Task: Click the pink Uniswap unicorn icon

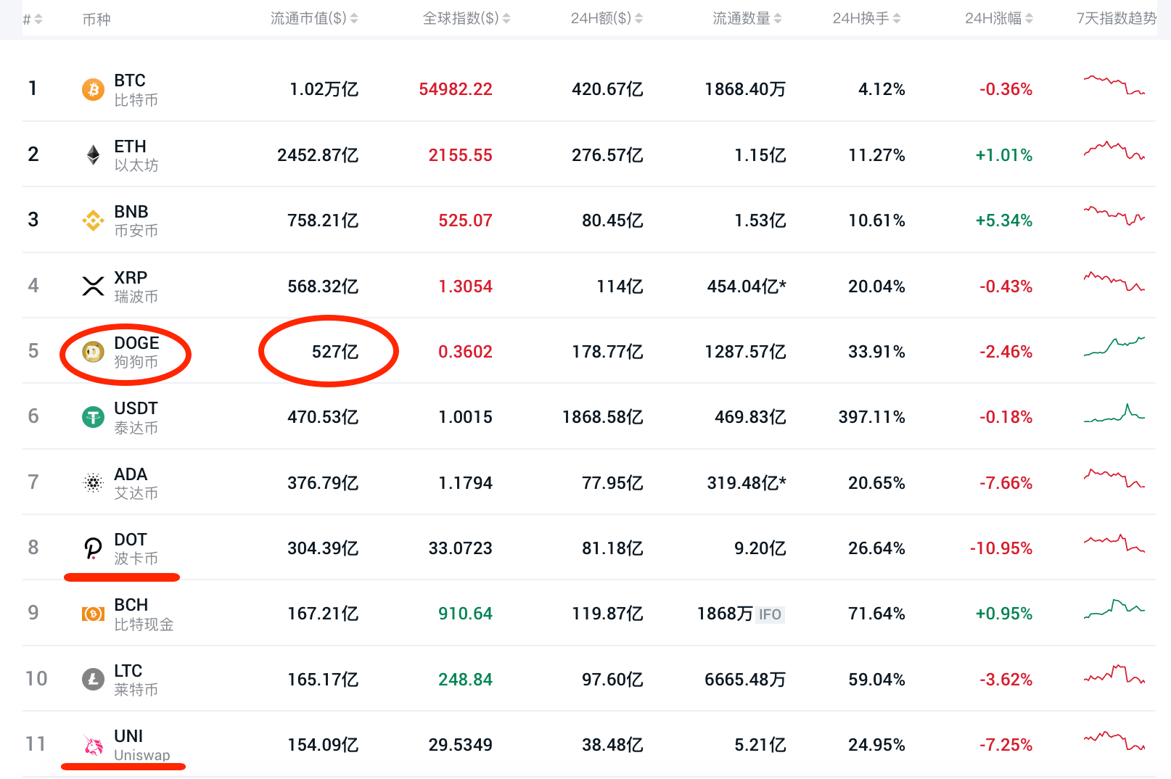Action: tap(93, 745)
